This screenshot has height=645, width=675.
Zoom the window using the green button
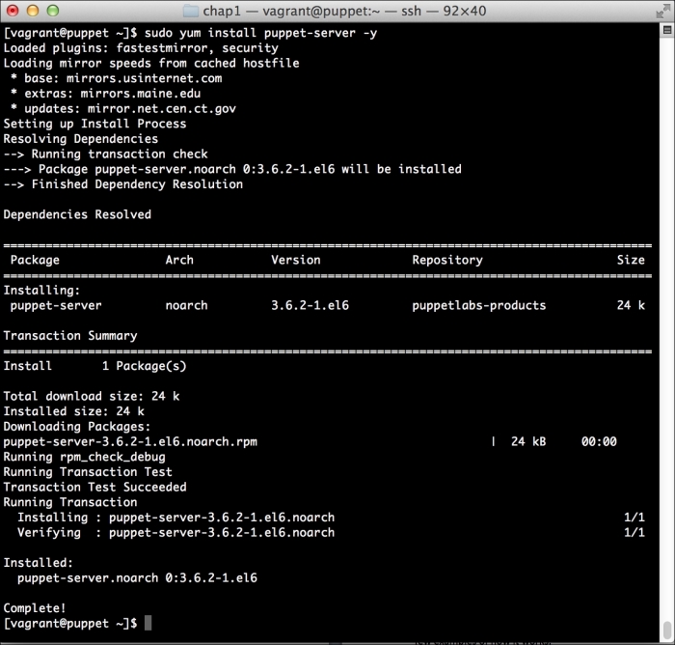50,11
